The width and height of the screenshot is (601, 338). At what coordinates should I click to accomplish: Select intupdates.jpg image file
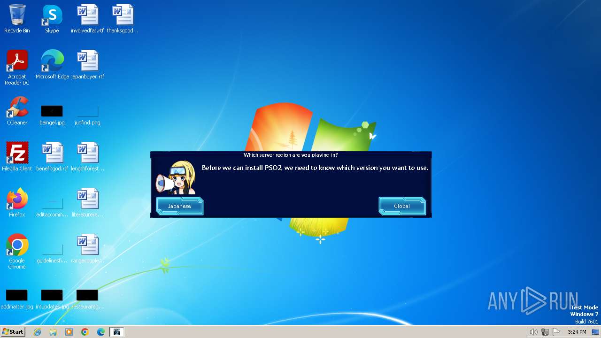point(52,299)
